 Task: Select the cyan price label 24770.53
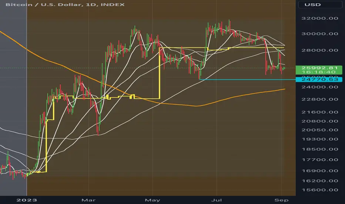coord(319,79)
